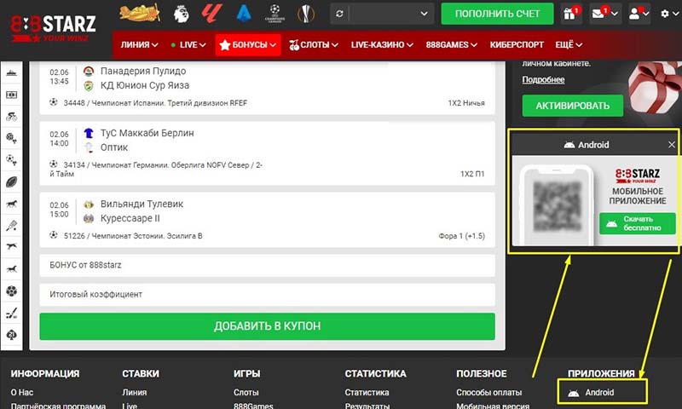The image size is (682, 409).
Task: Click the ПОПОЛНИТЬ СЧЕТ deposit button
Action: (x=497, y=14)
